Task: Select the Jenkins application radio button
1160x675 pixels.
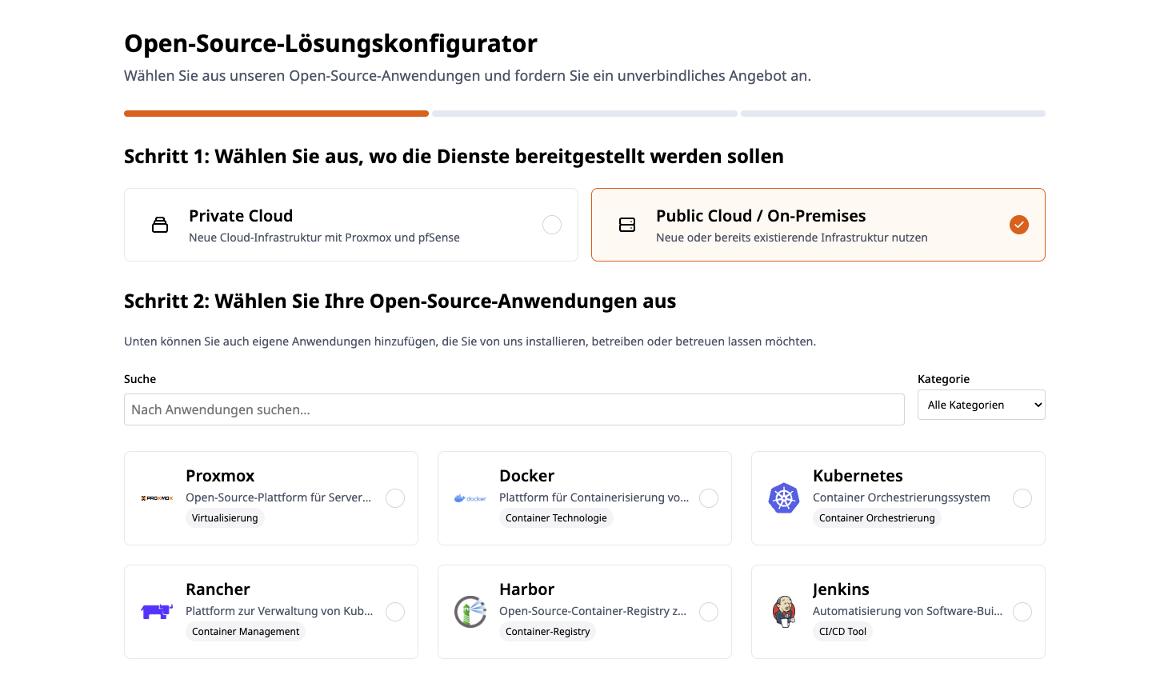Action: (x=1022, y=612)
